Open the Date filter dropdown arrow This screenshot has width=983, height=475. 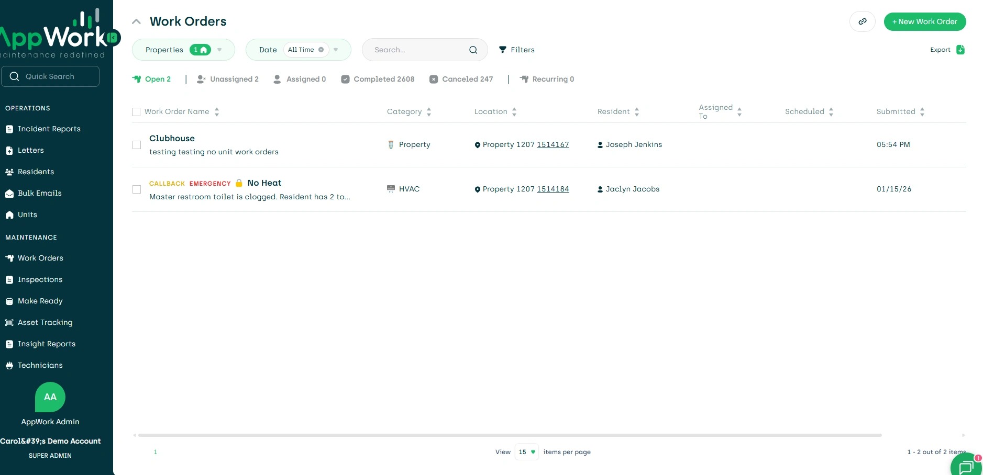coord(336,50)
